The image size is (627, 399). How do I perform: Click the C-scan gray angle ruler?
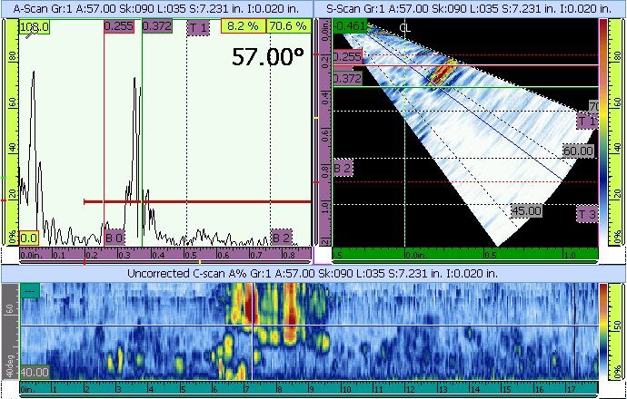click(x=10, y=332)
